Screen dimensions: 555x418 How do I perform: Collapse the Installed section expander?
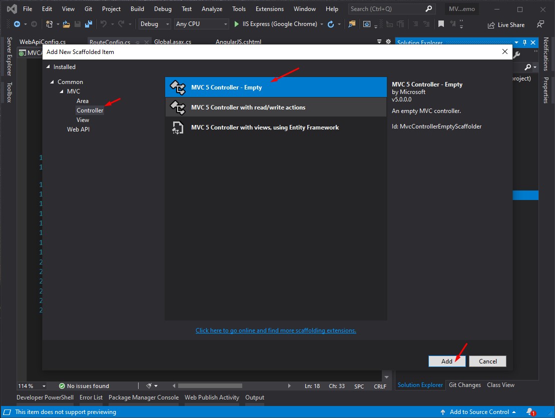[x=49, y=67]
